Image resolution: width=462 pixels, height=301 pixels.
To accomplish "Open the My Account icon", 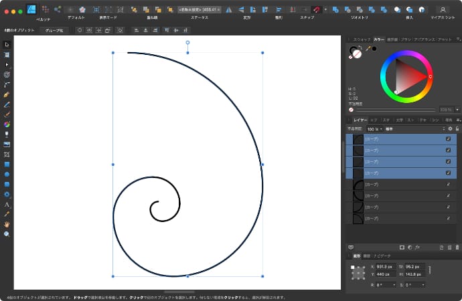I will (441, 9).
